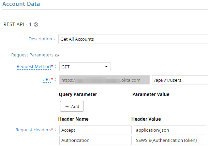This screenshot has height=146, width=208.
Task: Add a new query parameter
Action: (x=72, y=106)
